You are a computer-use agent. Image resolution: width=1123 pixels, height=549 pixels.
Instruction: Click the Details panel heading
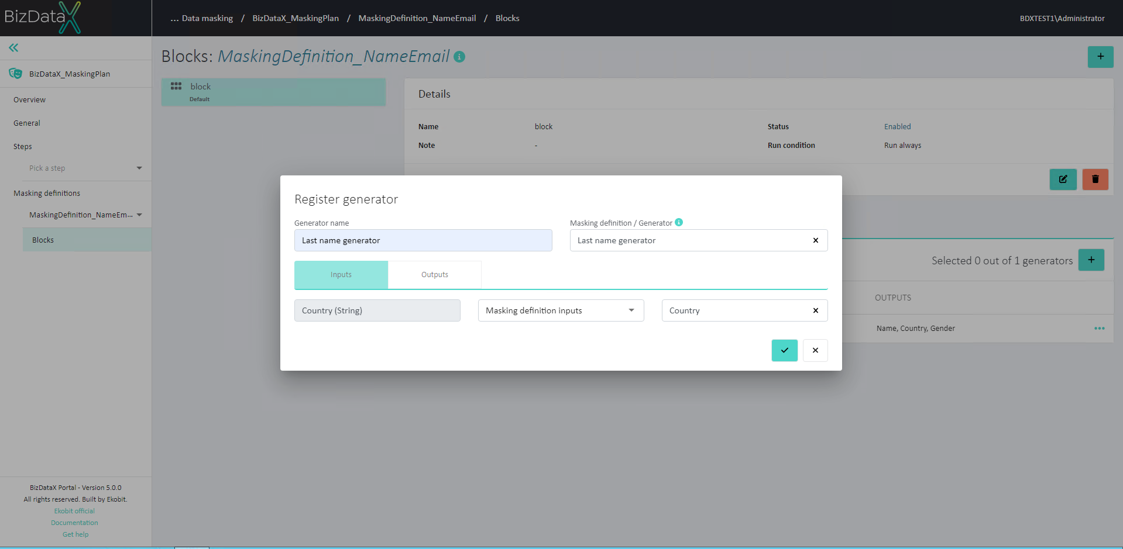(434, 94)
